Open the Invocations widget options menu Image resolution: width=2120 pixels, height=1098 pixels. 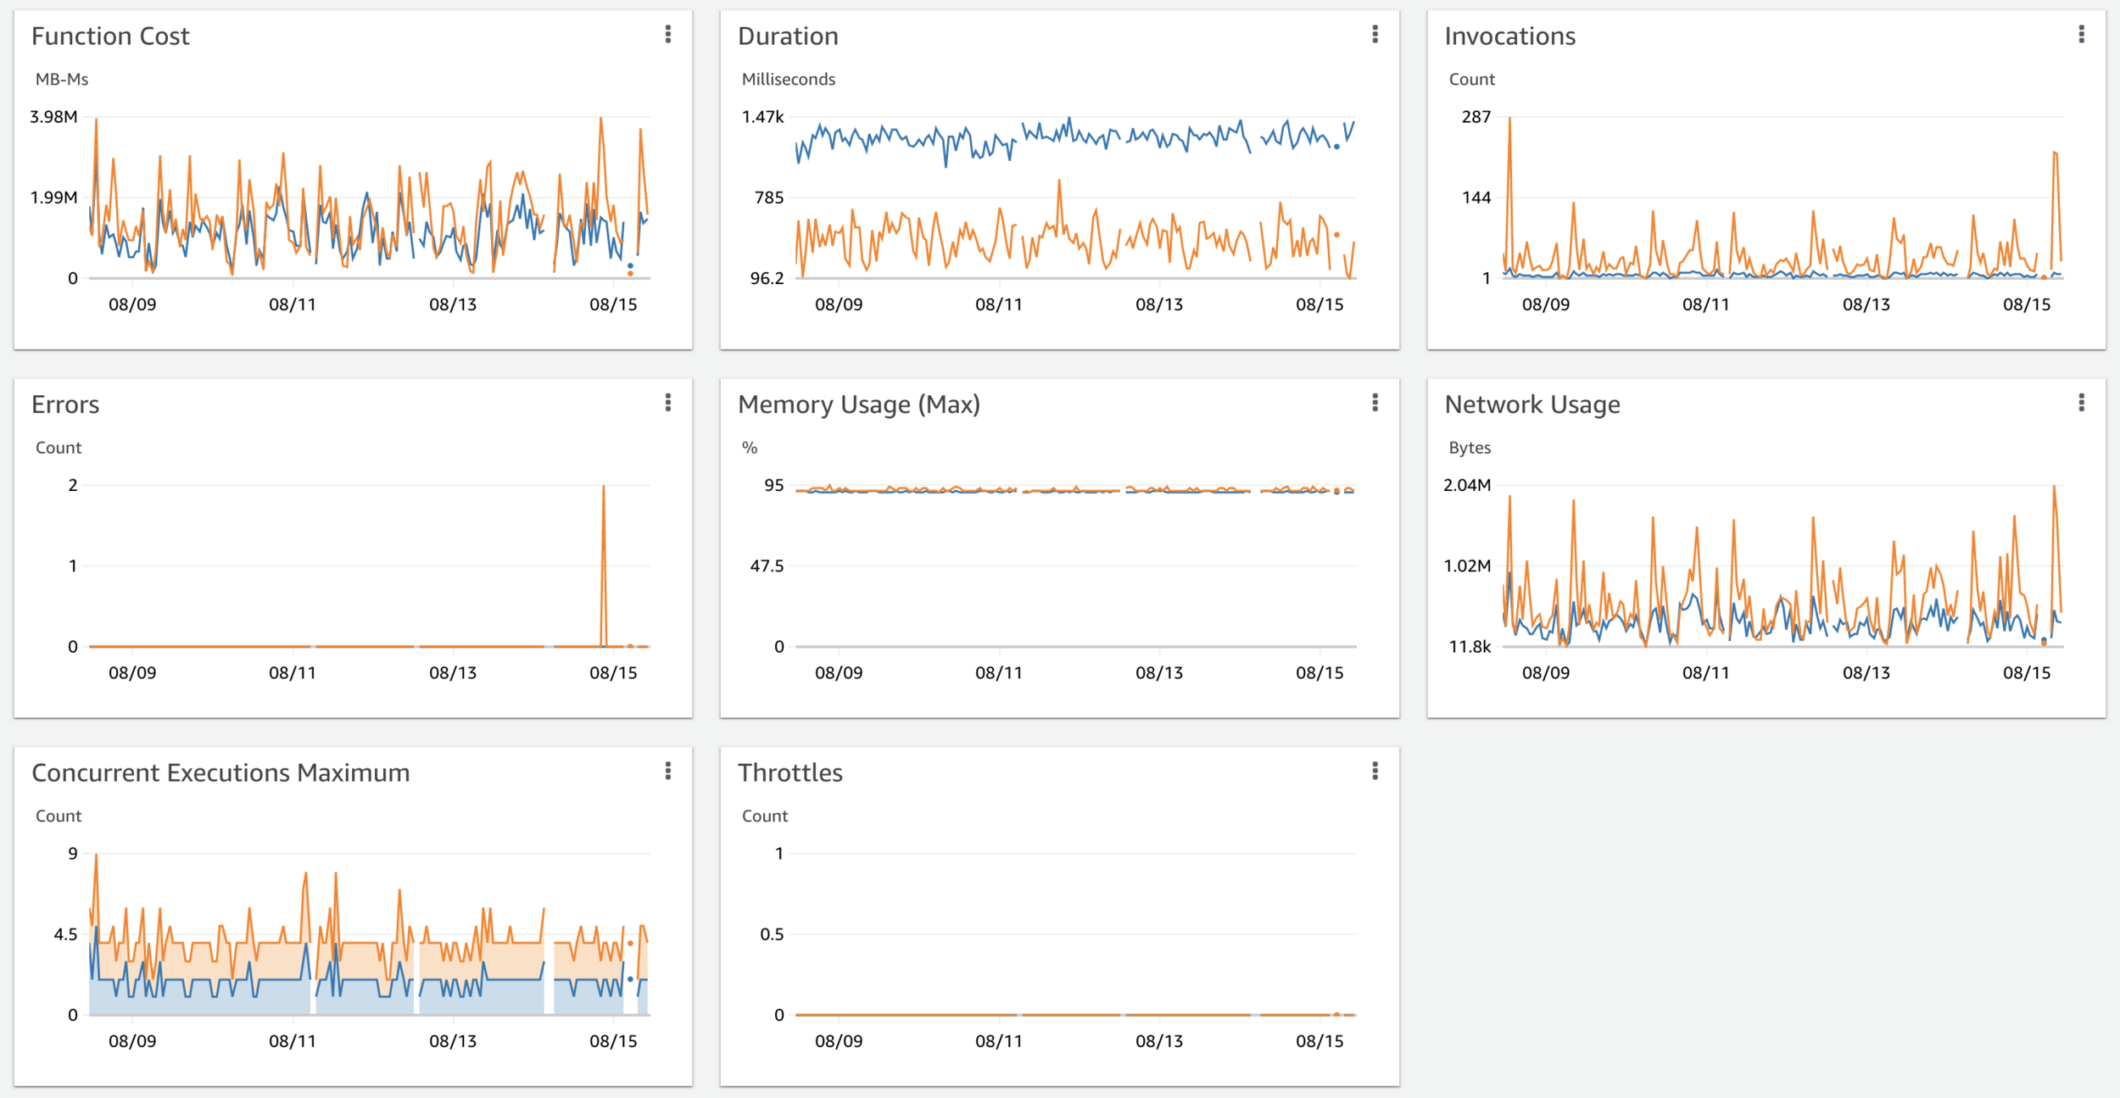(x=2081, y=34)
